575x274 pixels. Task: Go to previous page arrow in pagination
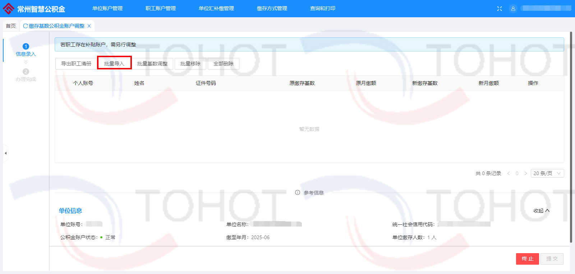point(509,173)
